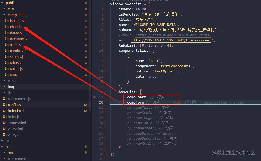Click the modified M badge on config.js

(85, 105)
